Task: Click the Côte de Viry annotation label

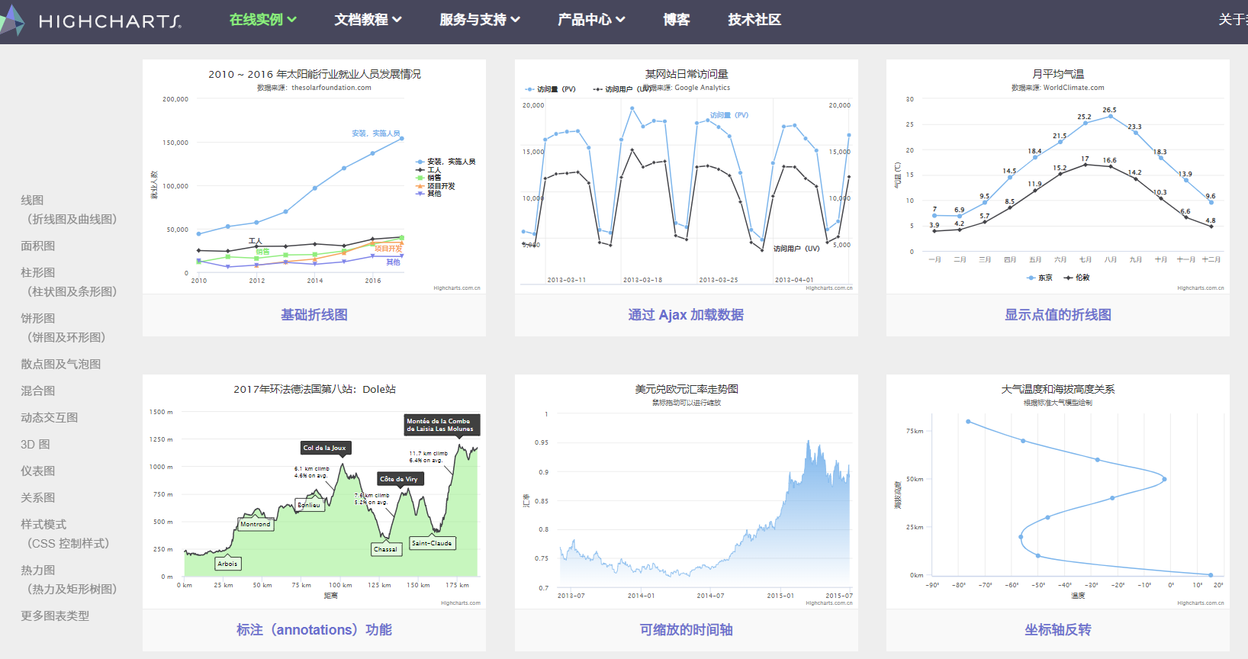Action: (400, 479)
